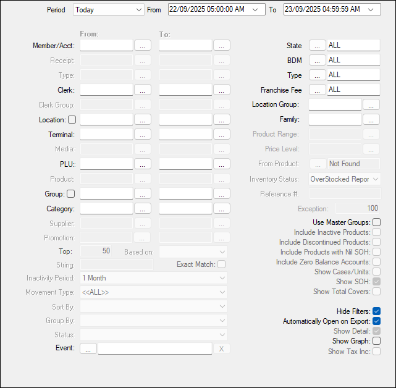Enable the Location checkbox
The image size is (396, 388).
pyautogui.click(x=72, y=120)
